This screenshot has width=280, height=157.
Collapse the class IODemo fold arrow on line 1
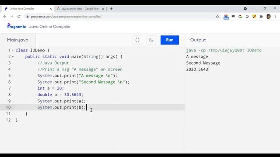click(13, 51)
